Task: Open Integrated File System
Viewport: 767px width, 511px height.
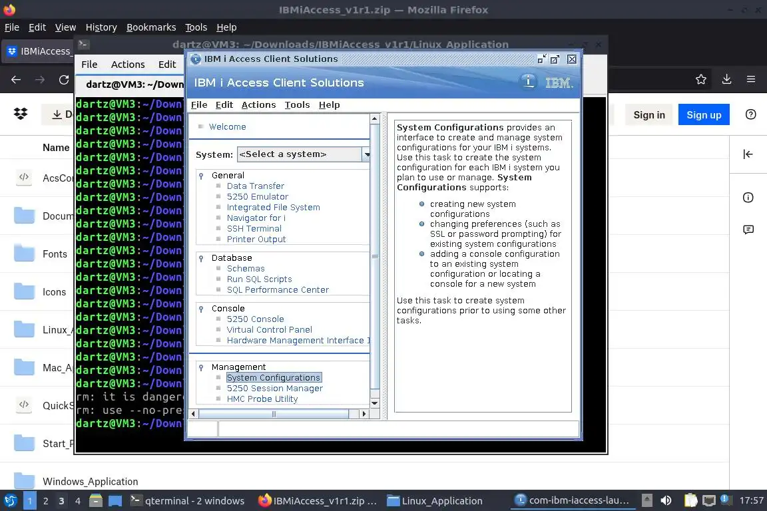Action: click(x=274, y=208)
